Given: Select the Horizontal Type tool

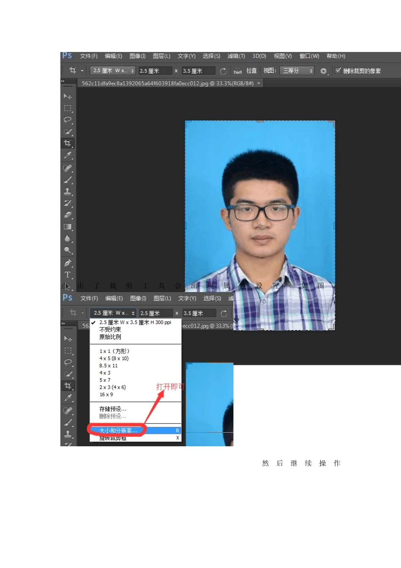Looking at the screenshot, I should click(68, 275).
